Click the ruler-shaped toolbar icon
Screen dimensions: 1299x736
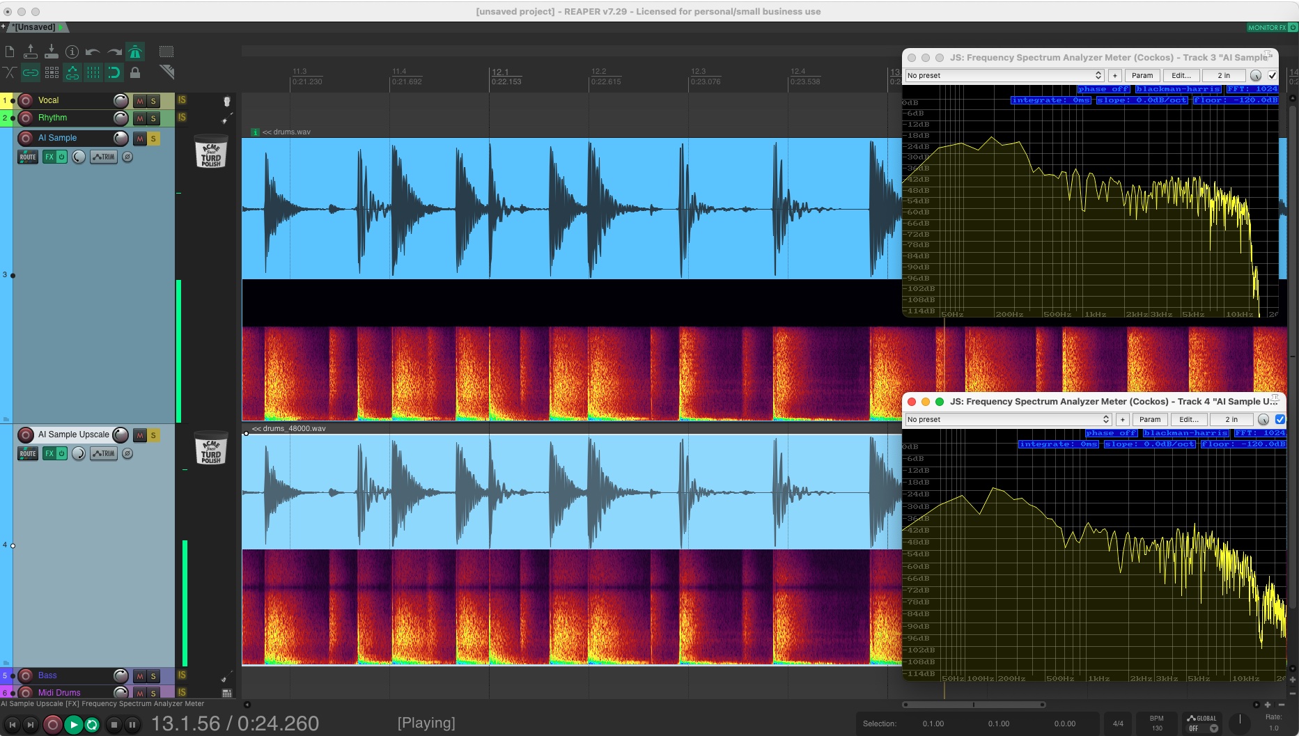(x=166, y=72)
